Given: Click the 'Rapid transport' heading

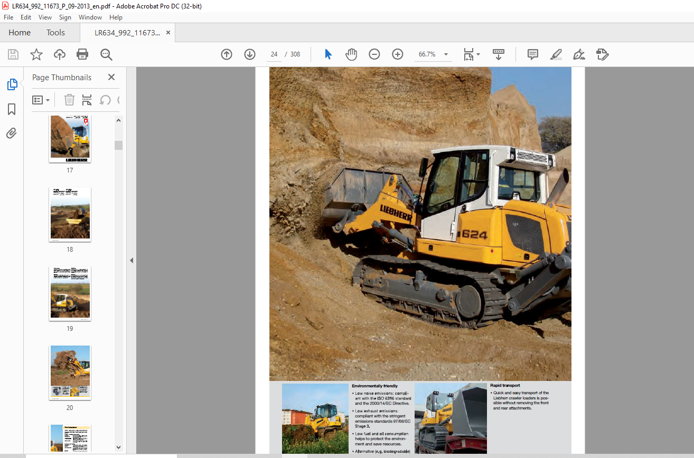Looking at the screenshot, I should [x=505, y=386].
